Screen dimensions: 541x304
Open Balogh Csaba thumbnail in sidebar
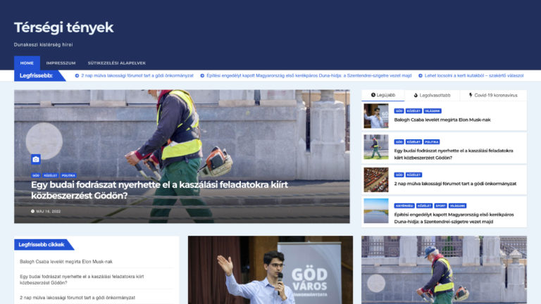375,116
